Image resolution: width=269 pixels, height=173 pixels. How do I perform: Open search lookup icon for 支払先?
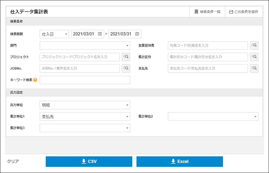tap(254, 68)
